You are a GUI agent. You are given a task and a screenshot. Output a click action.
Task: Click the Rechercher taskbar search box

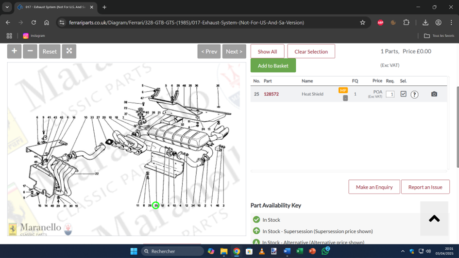coord(172,251)
